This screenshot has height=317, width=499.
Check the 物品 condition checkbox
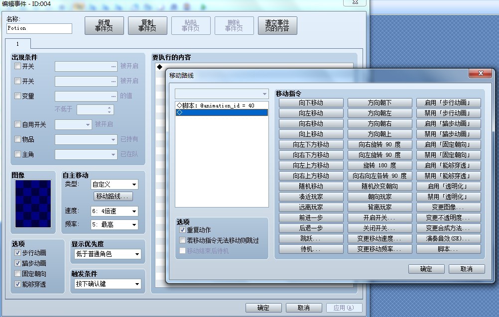tap(18, 139)
